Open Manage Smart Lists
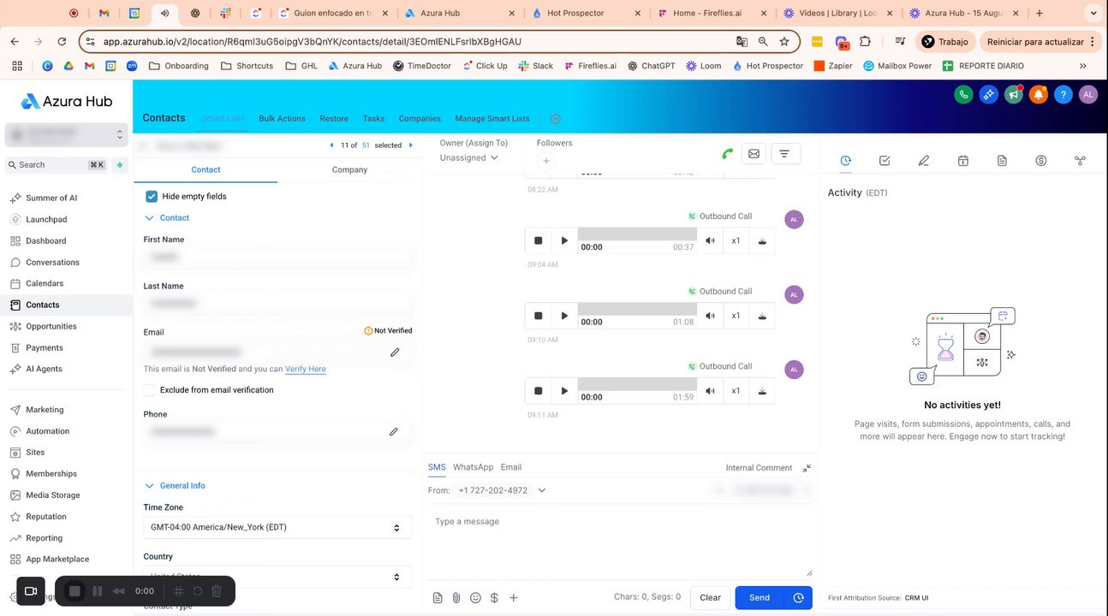The image size is (1108, 616). point(492,119)
